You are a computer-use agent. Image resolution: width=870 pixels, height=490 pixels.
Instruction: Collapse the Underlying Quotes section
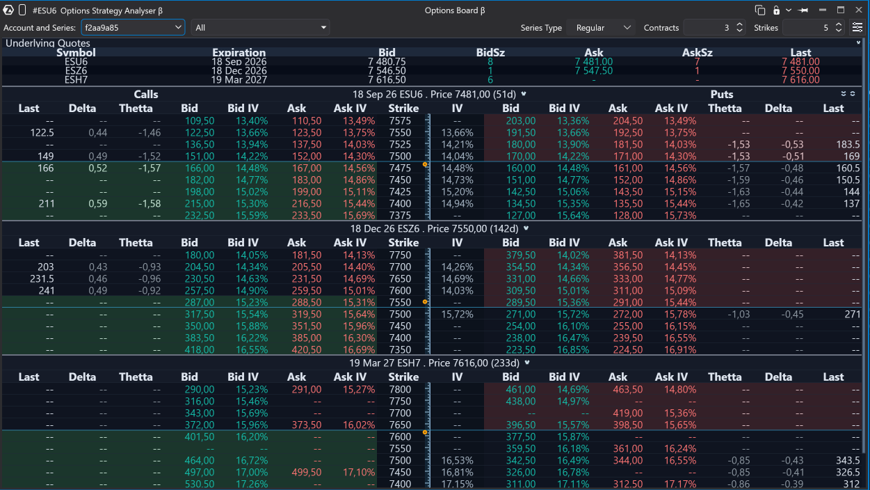(859, 42)
